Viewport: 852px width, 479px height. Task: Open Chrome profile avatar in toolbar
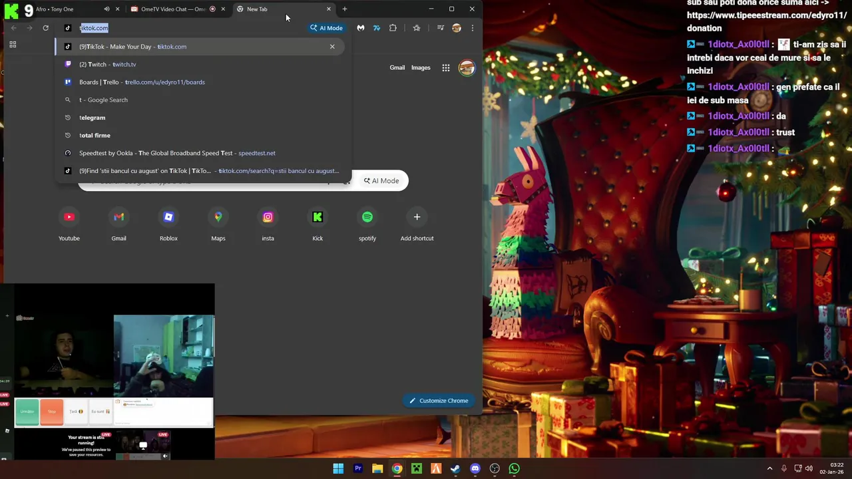click(x=457, y=28)
